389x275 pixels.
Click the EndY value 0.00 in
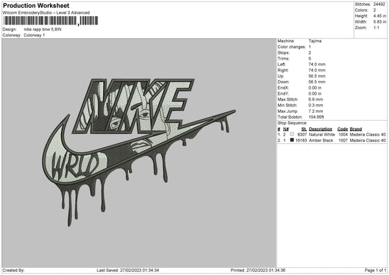tap(315, 93)
